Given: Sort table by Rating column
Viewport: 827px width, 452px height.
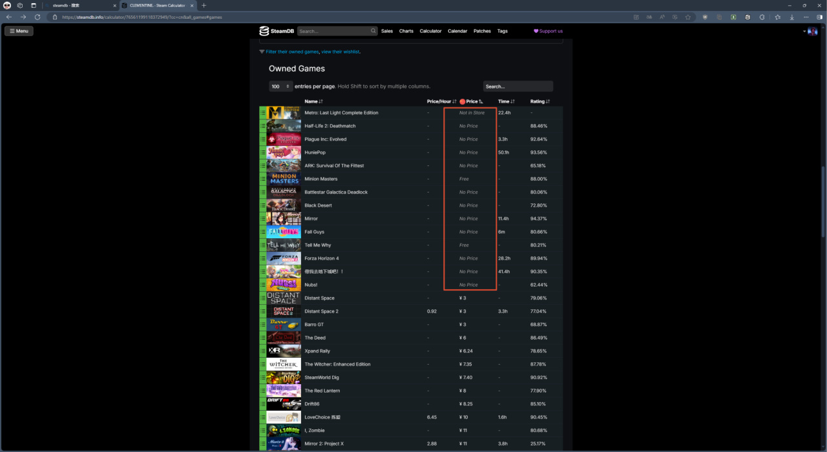Looking at the screenshot, I should (540, 101).
